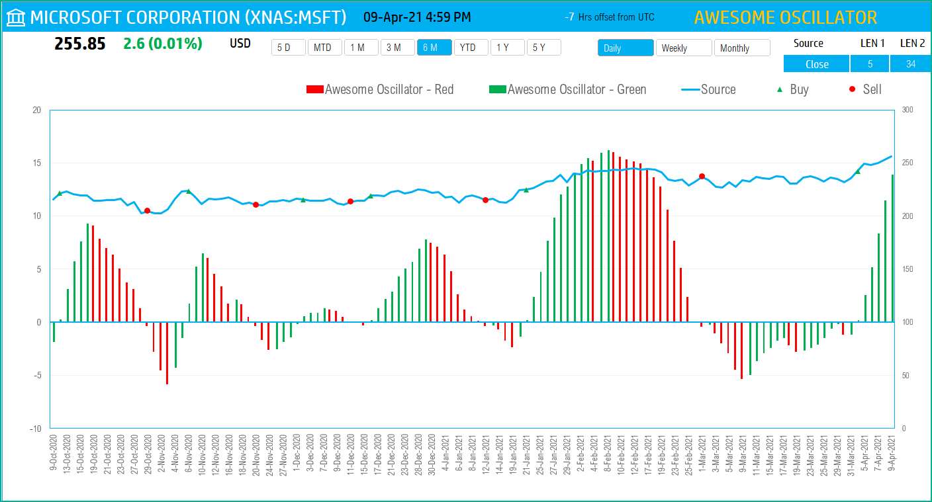The height and width of the screenshot is (502, 932).
Task: Click the last green bar at 9-Apr-2021
Action: click(892, 248)
